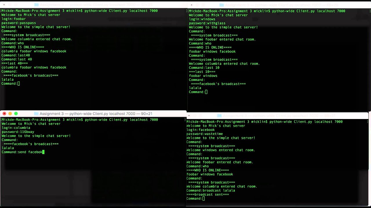Click "facebook's broadcast" header in foobar terminal
The height and width of the screenshot is (208, 371).
pos(31,75)
